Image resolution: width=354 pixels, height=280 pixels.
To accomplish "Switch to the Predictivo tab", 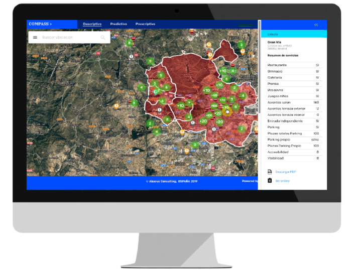I will [x=119, y=24].
